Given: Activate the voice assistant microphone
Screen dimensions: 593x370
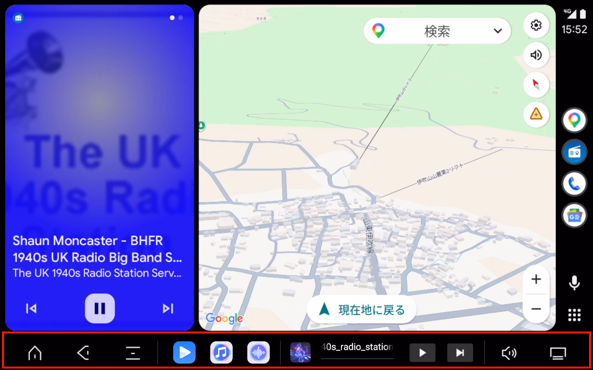Looking at the screenshot, I should (574, 283).
